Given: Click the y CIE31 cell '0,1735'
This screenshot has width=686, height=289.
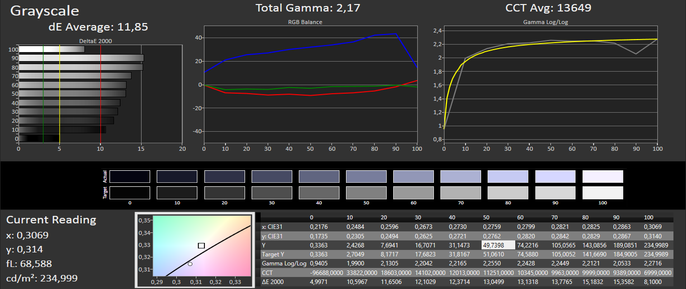Looking at the screenshot, I should (x=320, y=236).
